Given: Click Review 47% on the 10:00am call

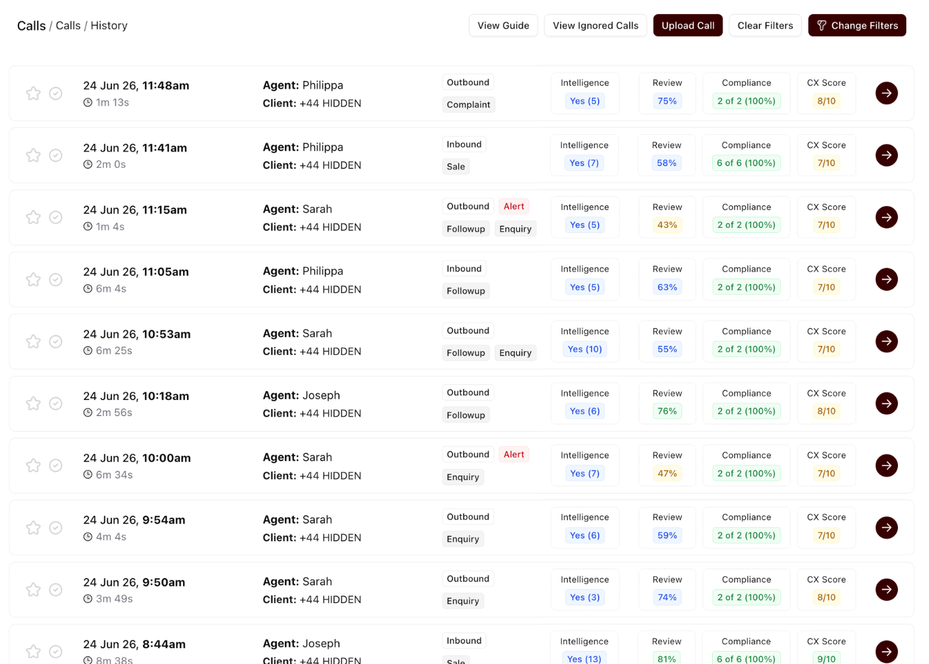Looking at the screenshot, I should click(x=667, y=473).
